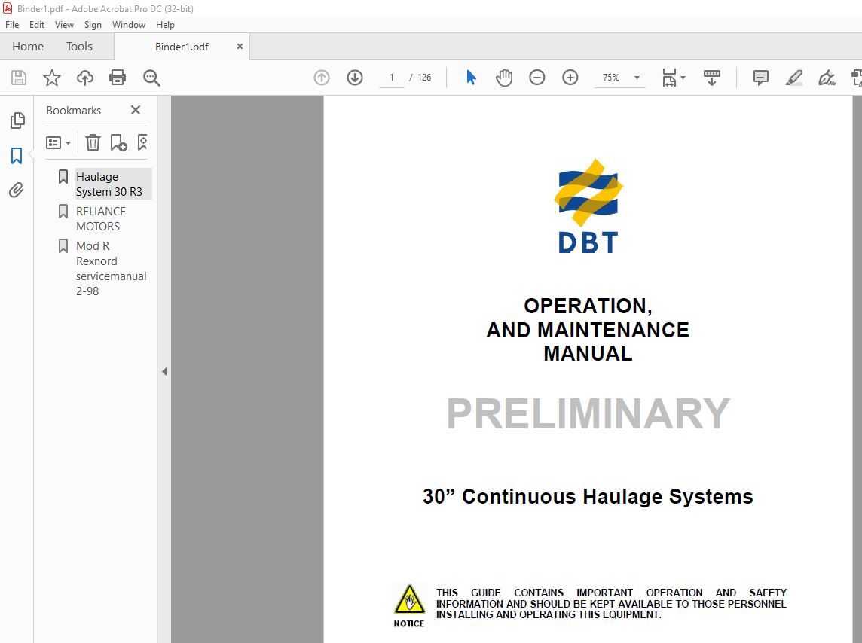Delete selected bookmark with trash icon
This screenshot has width=862, height=643.
[93, 143]
